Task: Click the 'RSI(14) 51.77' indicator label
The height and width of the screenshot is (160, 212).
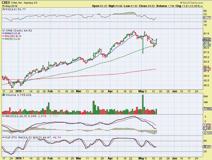Action: coord(16,9)
